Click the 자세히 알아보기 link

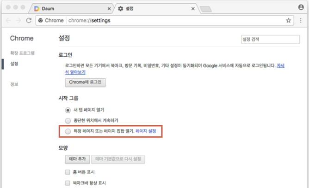tap(75, 72)
